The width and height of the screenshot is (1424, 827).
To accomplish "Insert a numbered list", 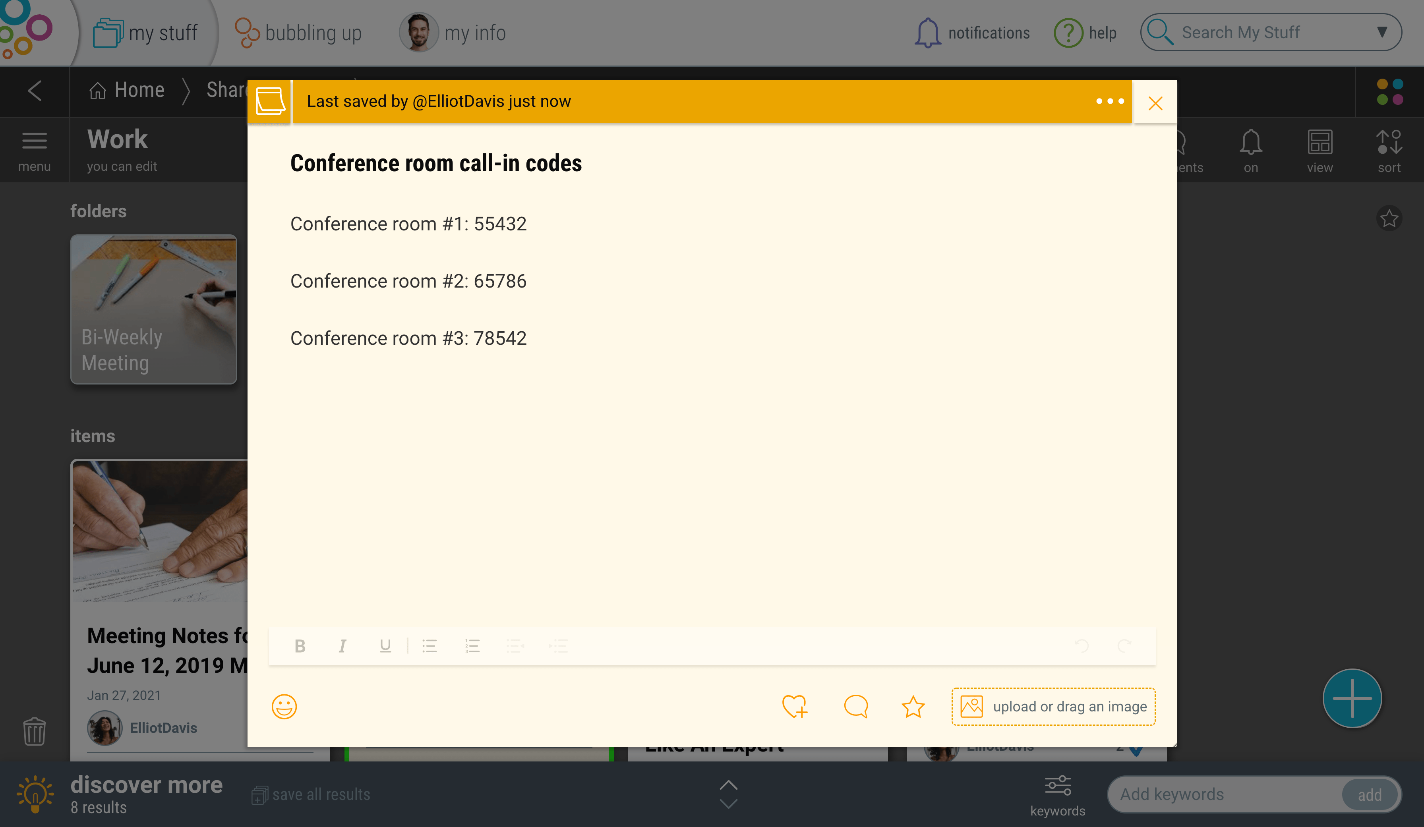I will tap(472, 645).
